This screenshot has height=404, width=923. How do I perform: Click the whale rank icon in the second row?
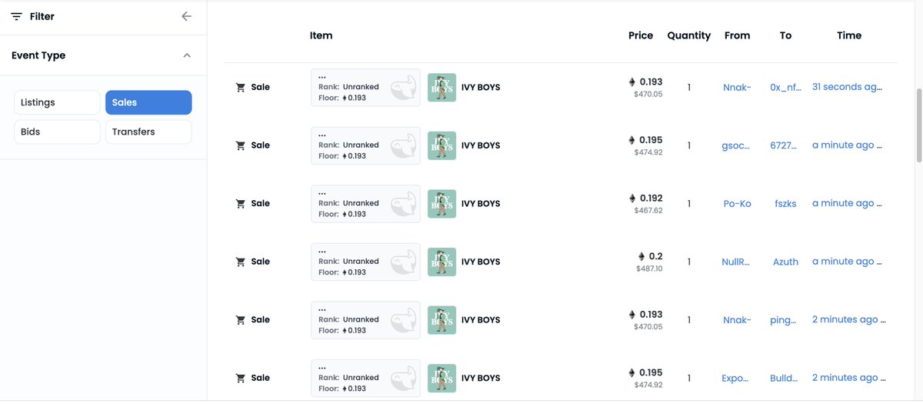tap(404, 146)
